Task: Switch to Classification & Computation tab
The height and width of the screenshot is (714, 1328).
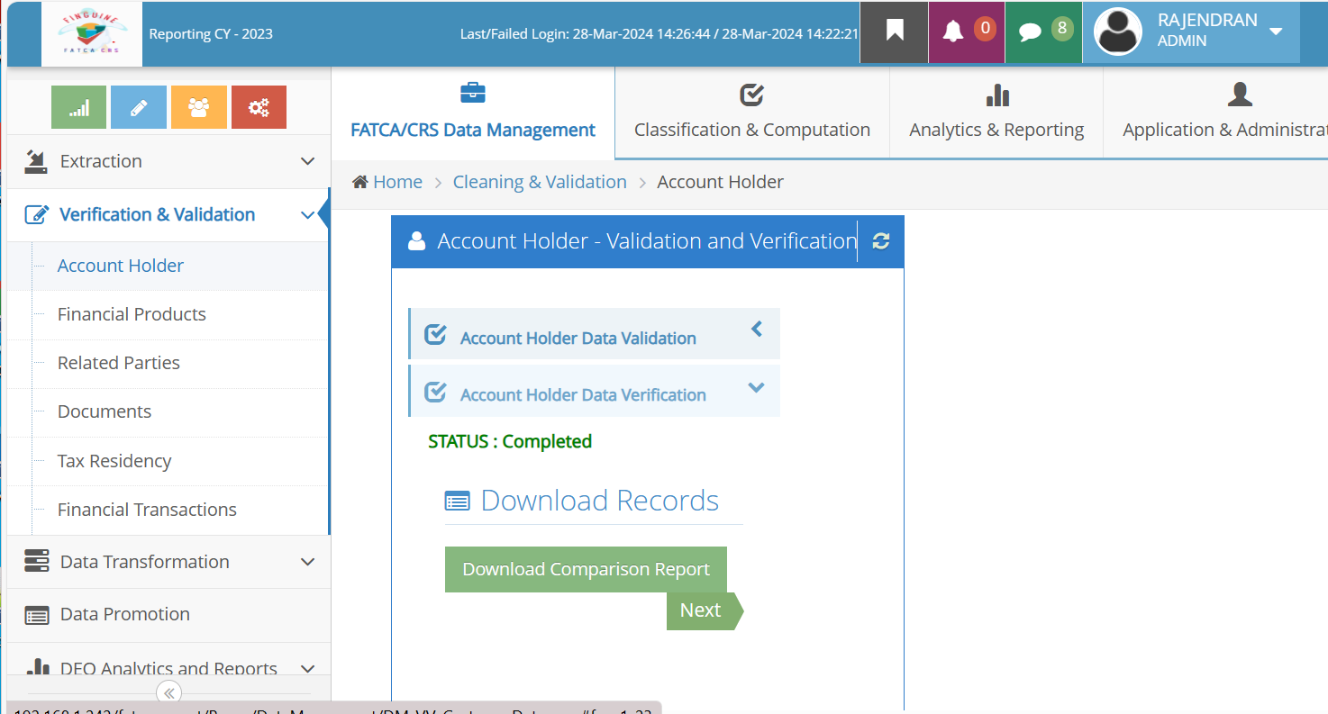Action: pyautogui.click(x=752, y=113)
